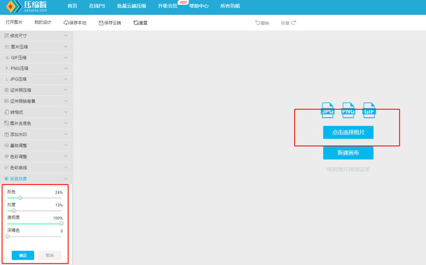The image size is (426, 265).
Task: Expand the 图片压缩 section chevron
Action: 65,47
